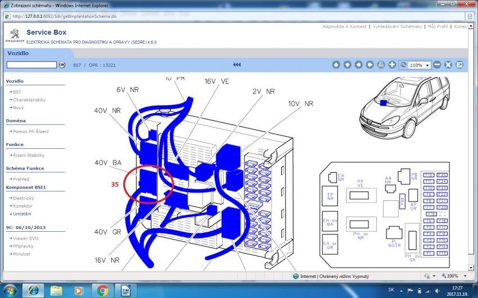Open the Přehled schema link
Viewport: 478px width, 298px height.
tap(21, 179)
